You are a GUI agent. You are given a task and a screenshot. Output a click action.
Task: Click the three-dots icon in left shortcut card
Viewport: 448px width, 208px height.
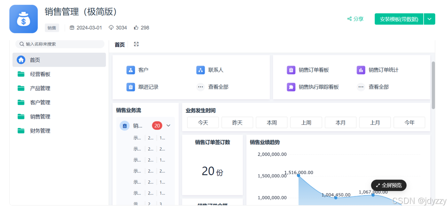click(200, 87)
